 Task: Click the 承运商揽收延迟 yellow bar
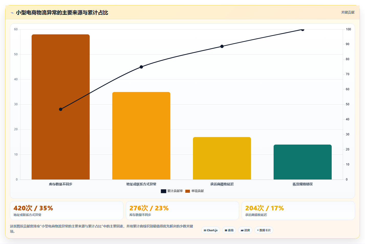point(222,158)
